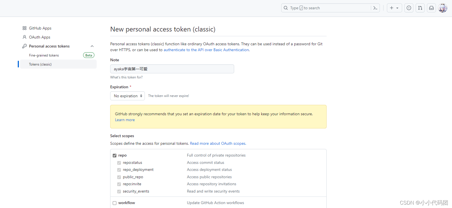Open the Learn more link

[x=125, y=120]
